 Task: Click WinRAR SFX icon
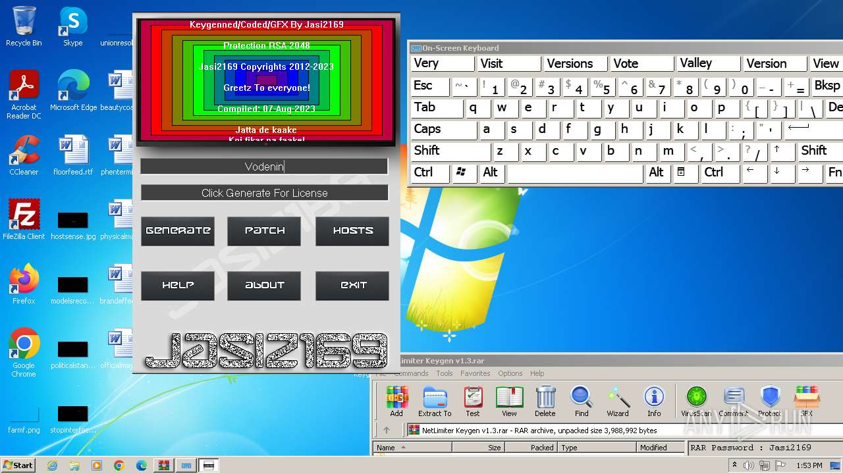click(x=807, y=402)
